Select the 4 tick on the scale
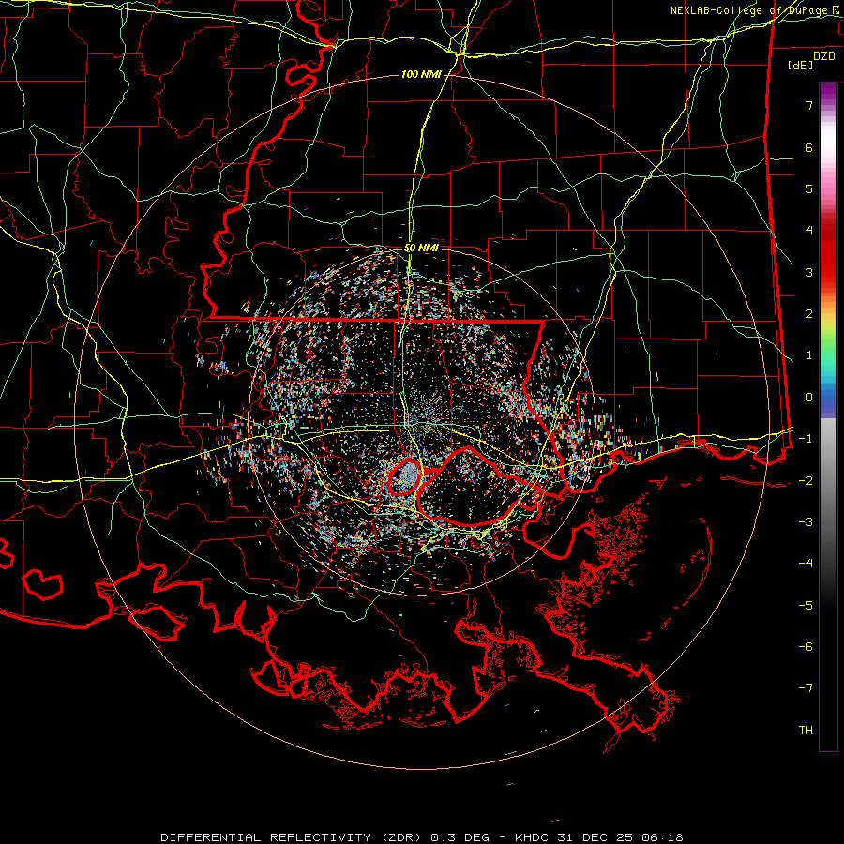Image resolution: width=844 pixels, height=844 pixels. point(809,231)
